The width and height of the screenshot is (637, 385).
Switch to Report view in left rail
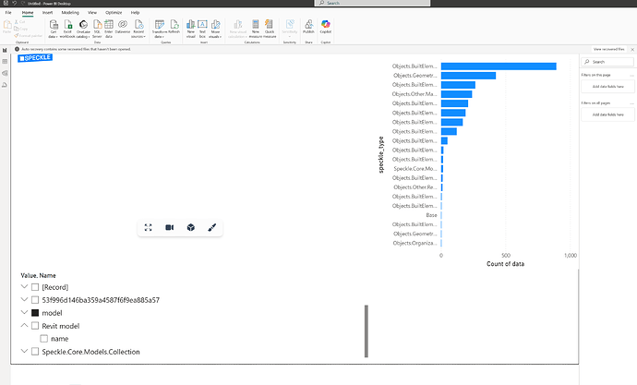pyautogui.click(x=5, y=50)
